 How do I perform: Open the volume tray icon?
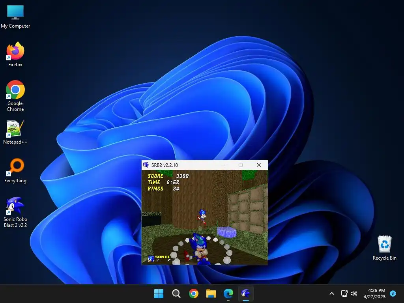(x=354, y=294)
